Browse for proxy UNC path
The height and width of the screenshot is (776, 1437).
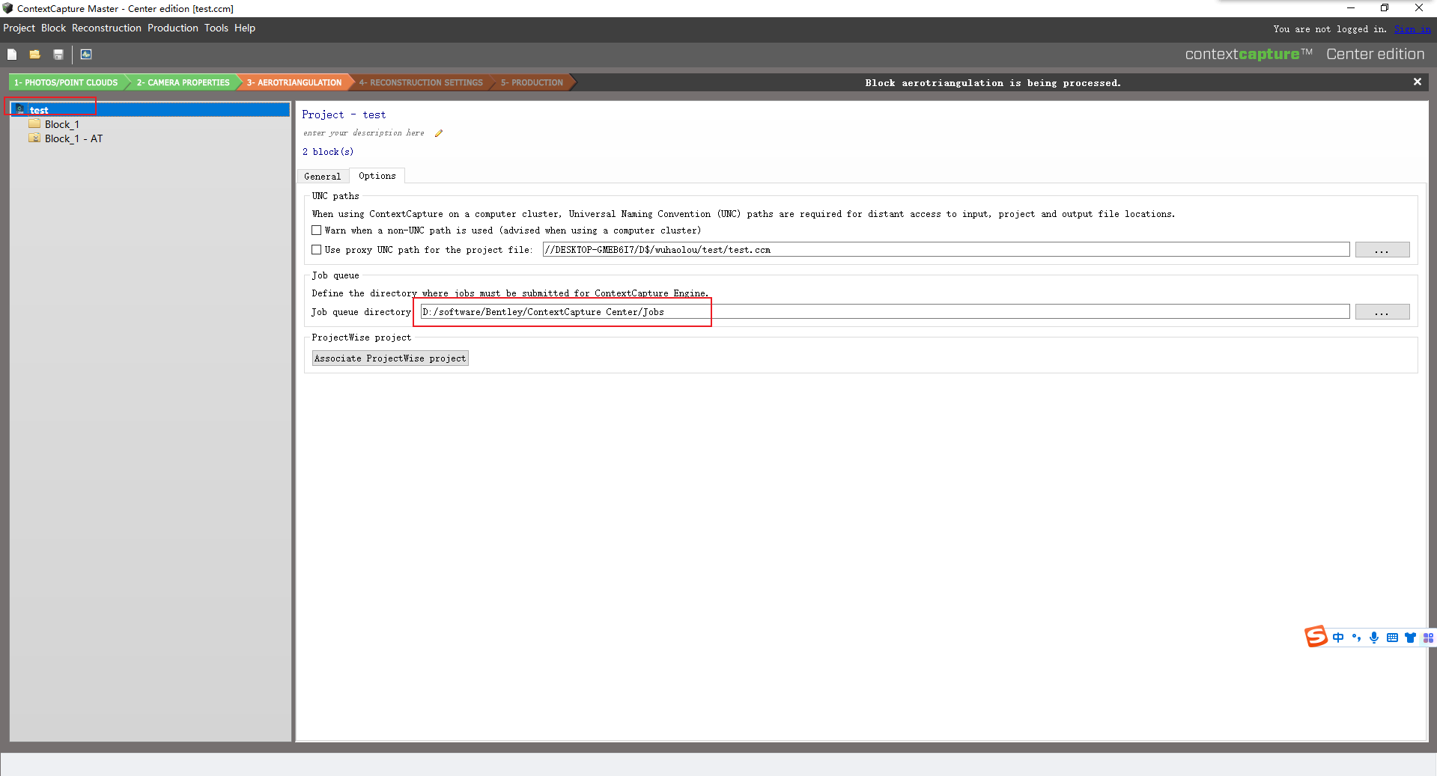1382,250
